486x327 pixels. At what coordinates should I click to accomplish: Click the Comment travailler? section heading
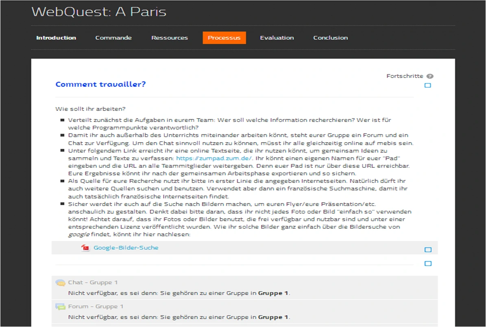100,84
